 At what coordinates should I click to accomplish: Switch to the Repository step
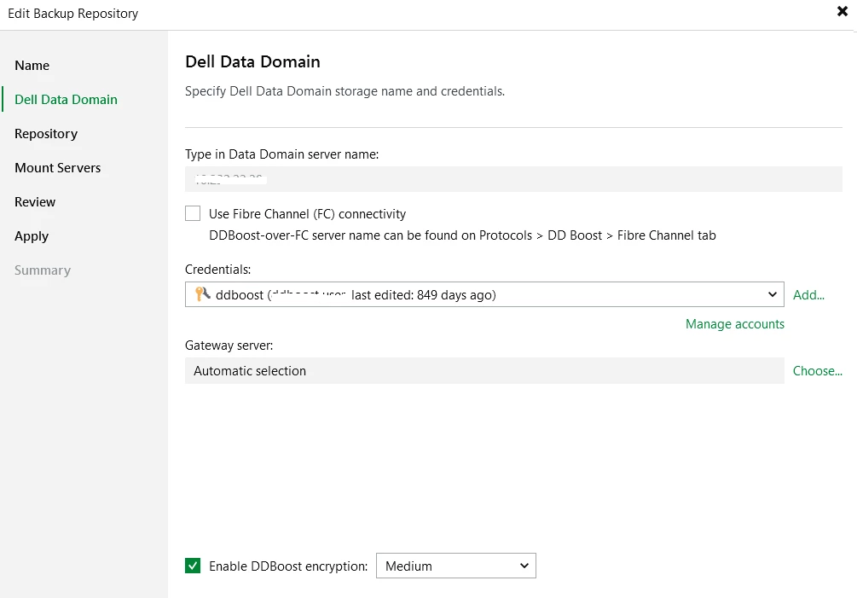point(46,134)
